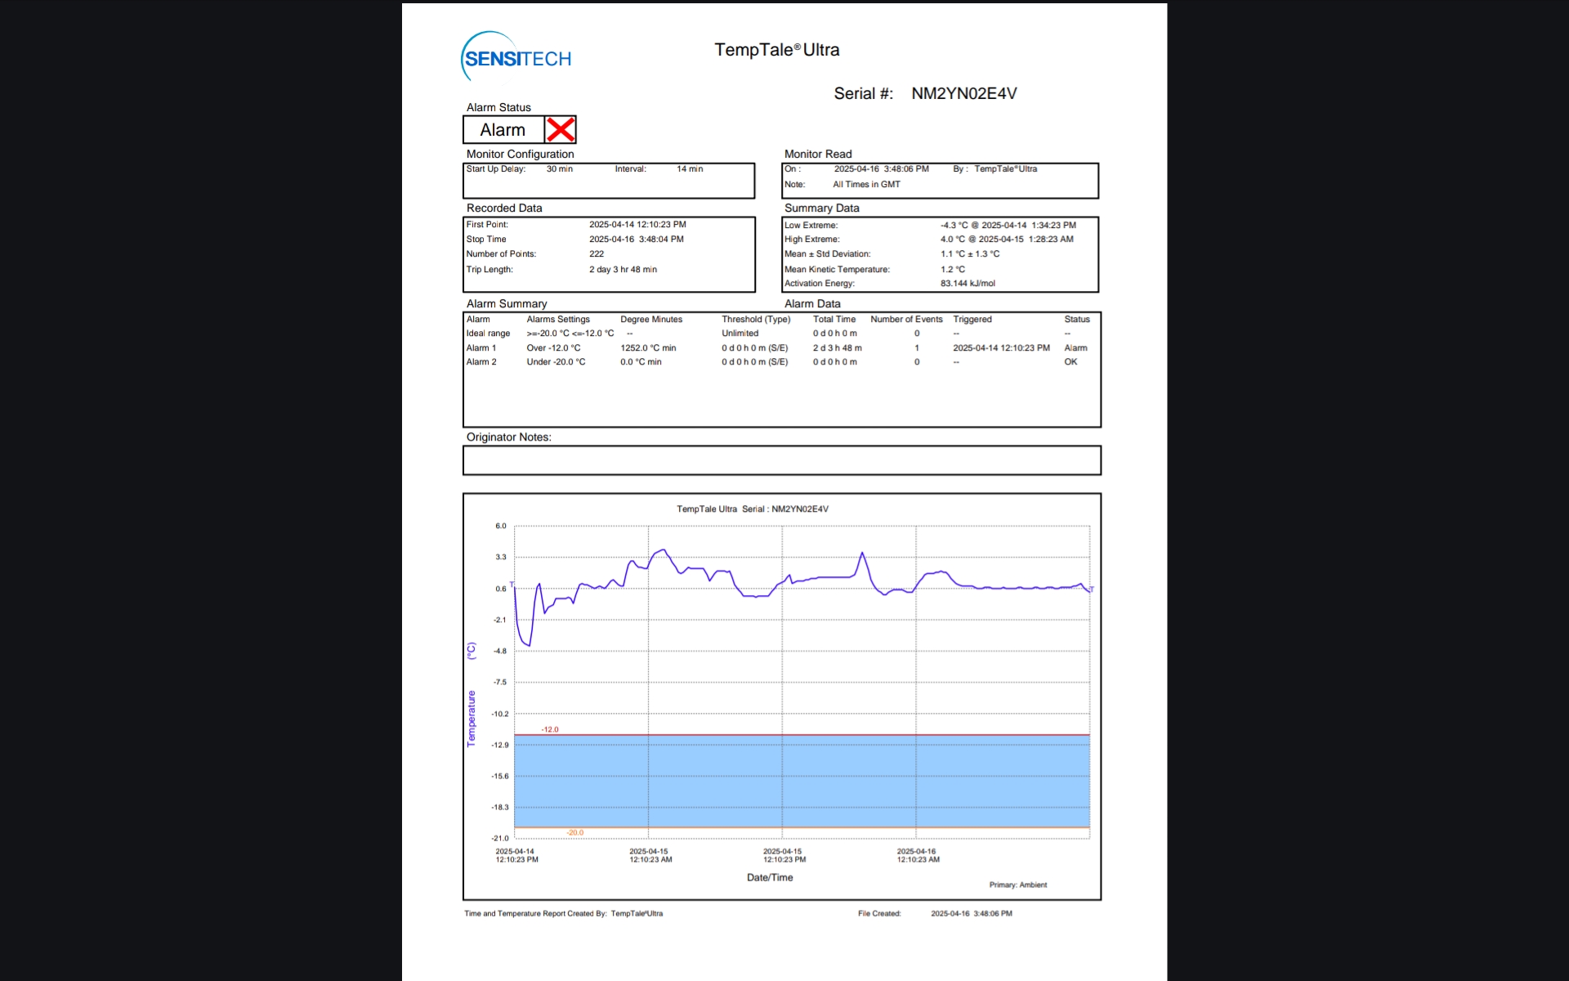Click Alarm 1 triggered time '2025-04-14 12:10:23 PM'

pos(1001,348)
